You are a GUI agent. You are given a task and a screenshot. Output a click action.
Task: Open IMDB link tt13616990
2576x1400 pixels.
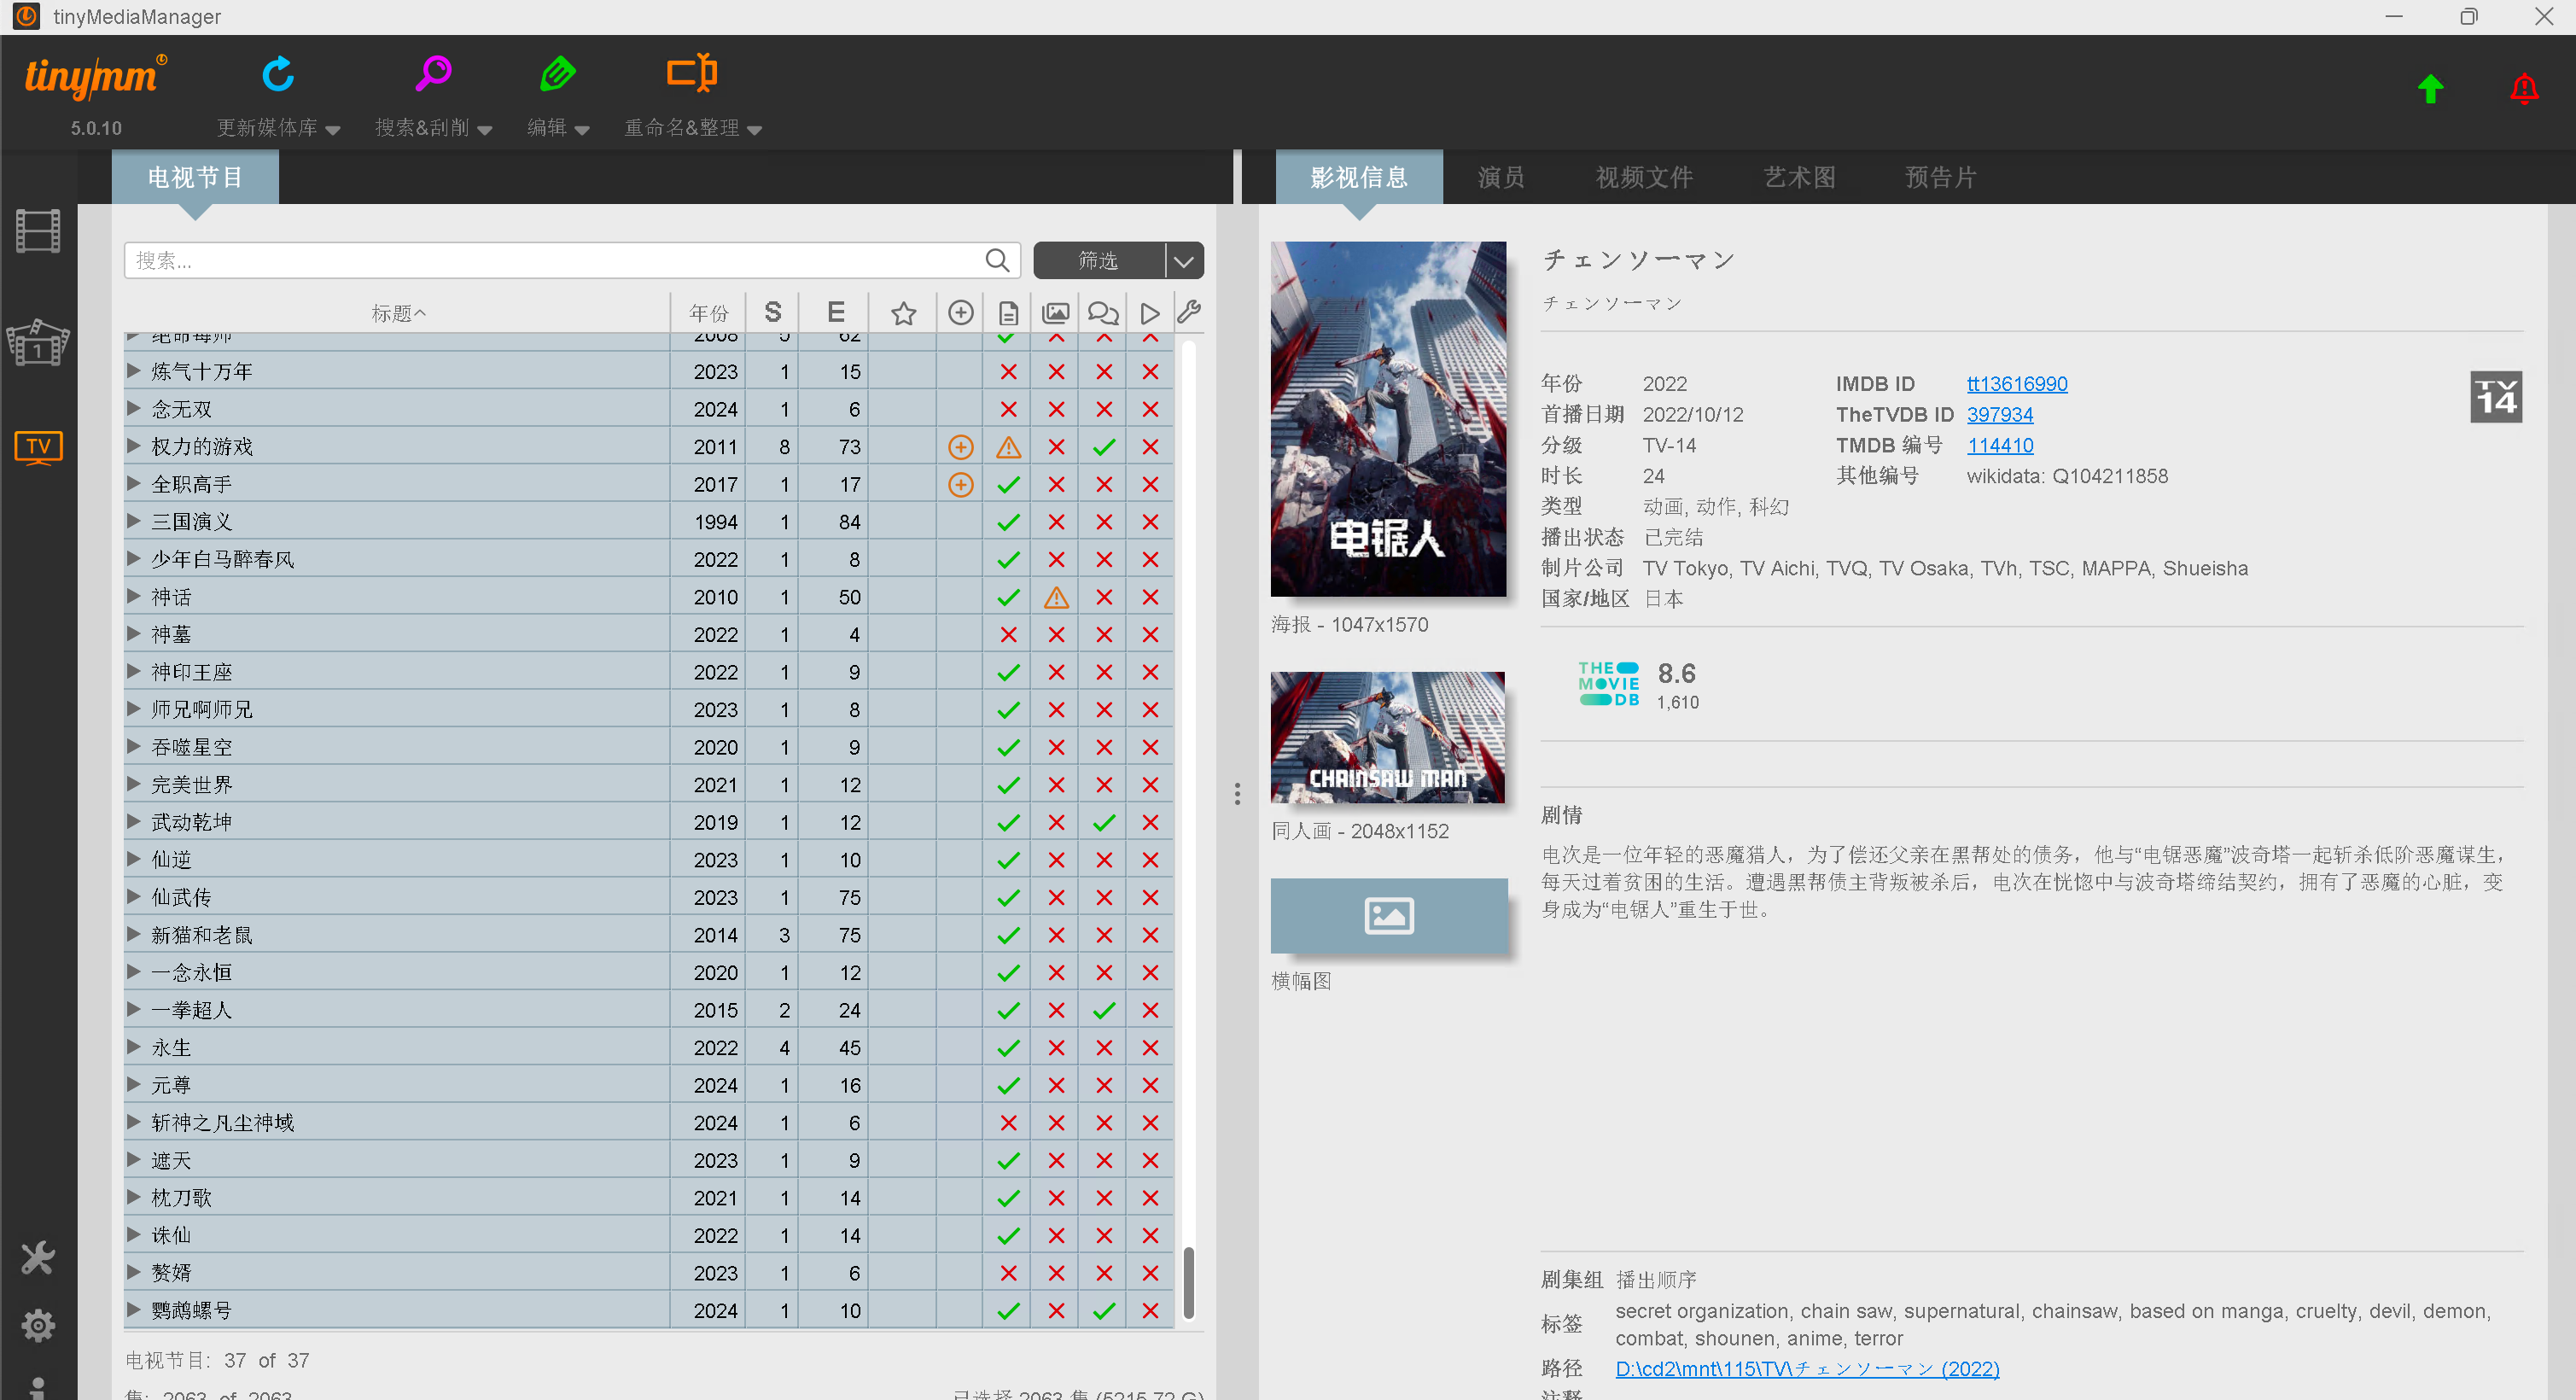[x=2016, y=384]
